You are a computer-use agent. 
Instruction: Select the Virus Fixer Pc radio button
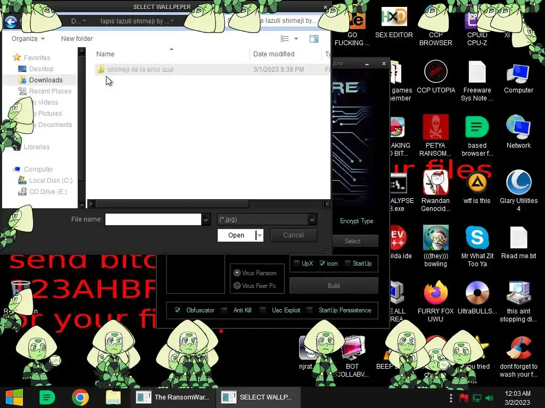click(237, 286)
